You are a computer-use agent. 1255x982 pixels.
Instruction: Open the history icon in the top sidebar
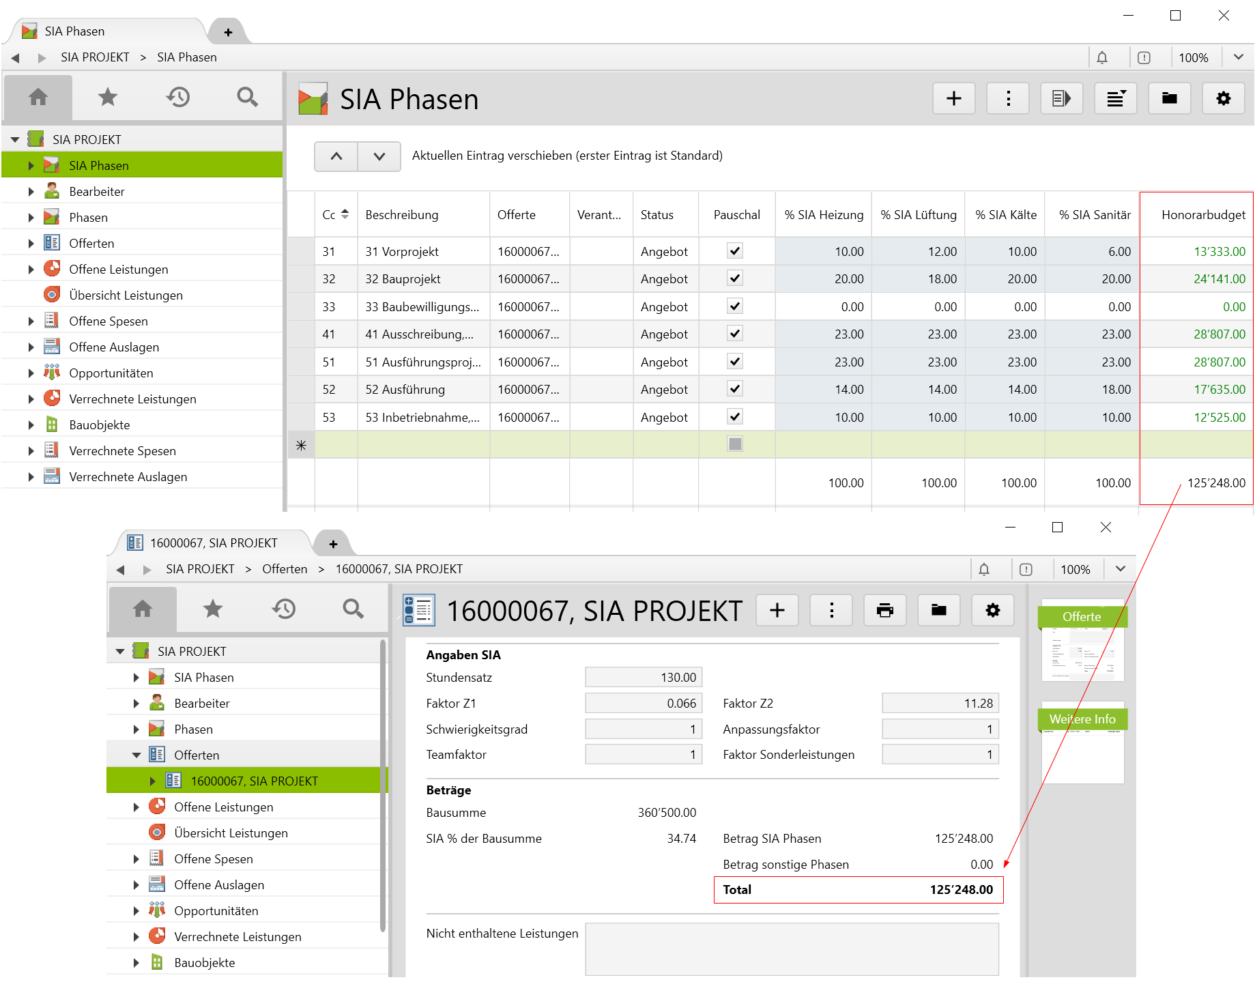pos(177,98)
